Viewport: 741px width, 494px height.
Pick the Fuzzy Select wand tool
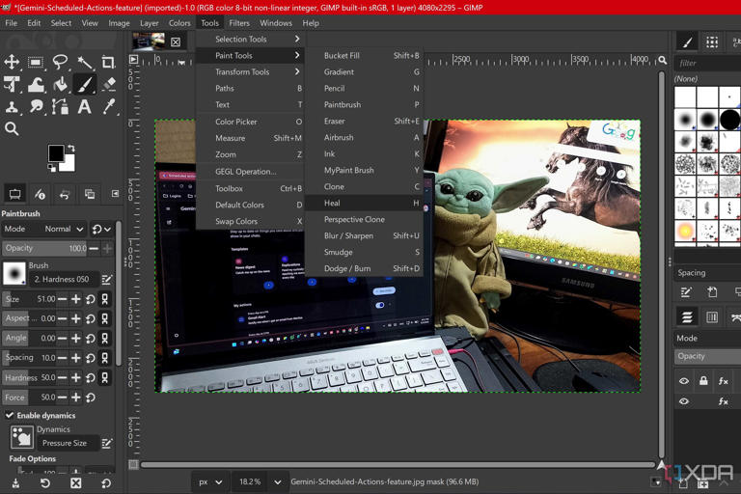coord(85,62)
